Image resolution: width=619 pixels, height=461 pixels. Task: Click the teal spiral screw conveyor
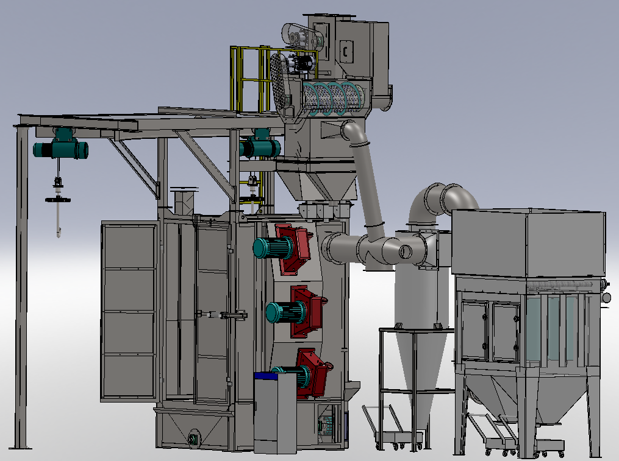[x=333, y=97]
